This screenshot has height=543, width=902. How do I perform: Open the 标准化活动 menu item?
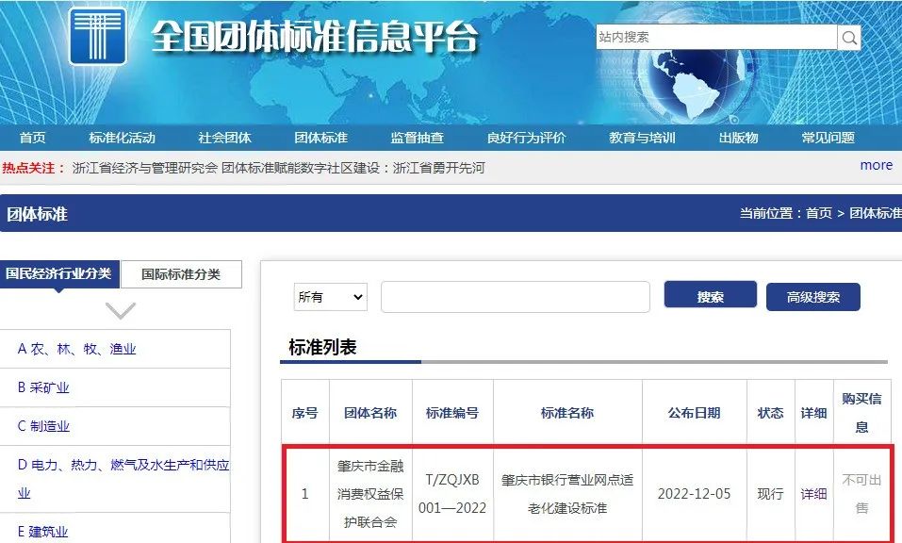(x=122, y=138)
